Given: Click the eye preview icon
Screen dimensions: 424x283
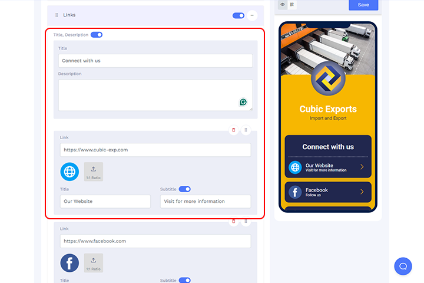Looking at the screenshot, I should (x=283, y=4).
